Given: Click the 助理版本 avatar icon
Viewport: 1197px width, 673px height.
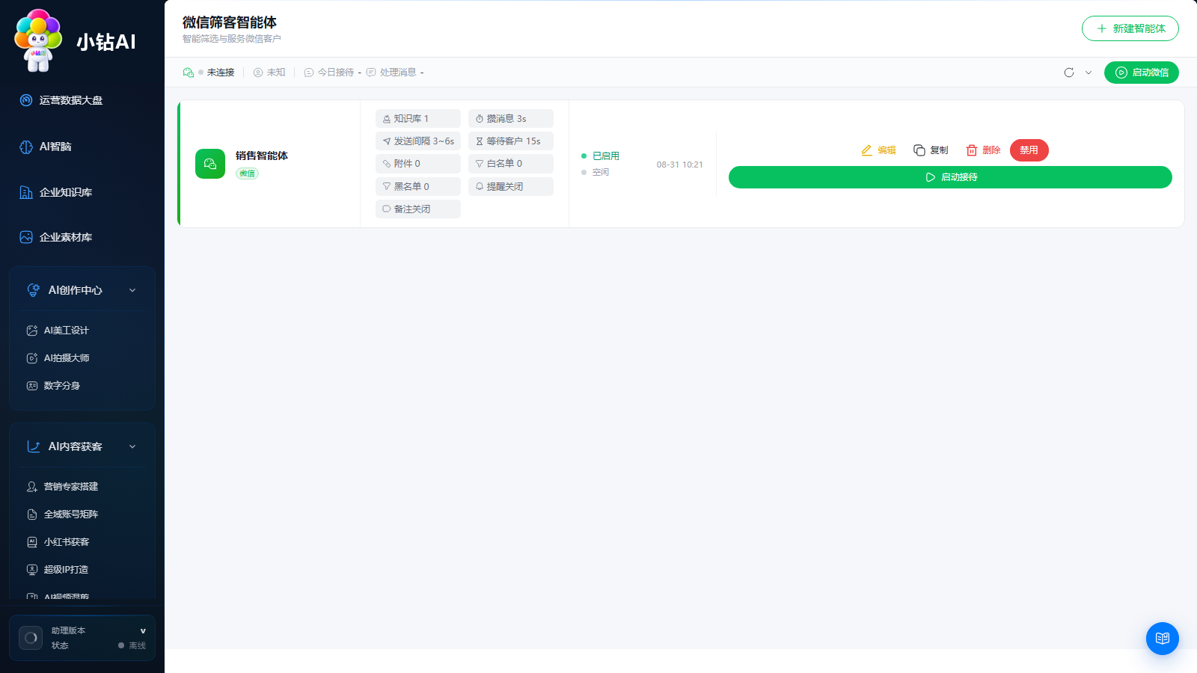Looking at the screenshot, I should coord(31,638).
